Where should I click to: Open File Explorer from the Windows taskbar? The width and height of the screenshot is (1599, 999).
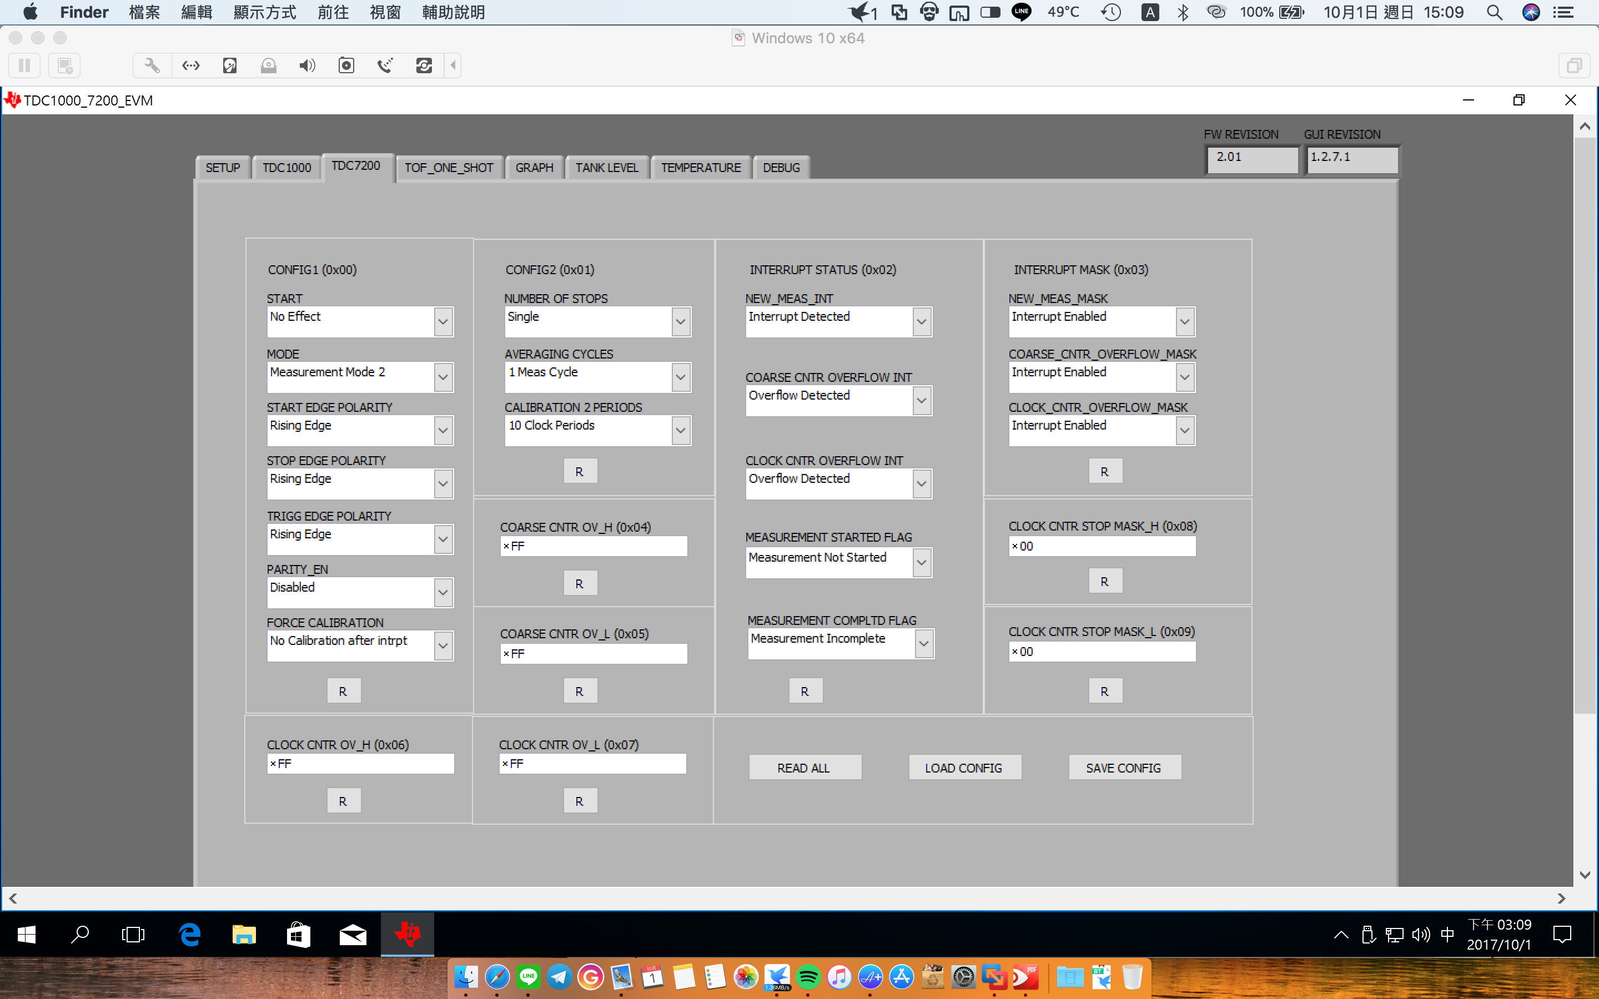coord(244,934)
